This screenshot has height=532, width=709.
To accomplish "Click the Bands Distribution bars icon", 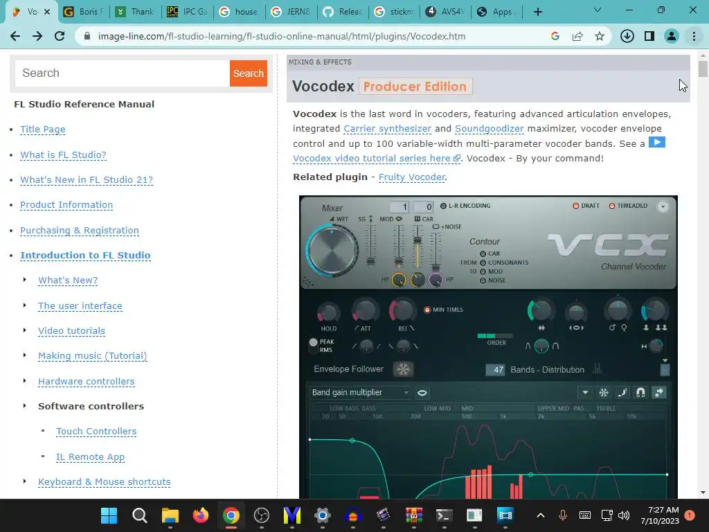I will point(598,369).
